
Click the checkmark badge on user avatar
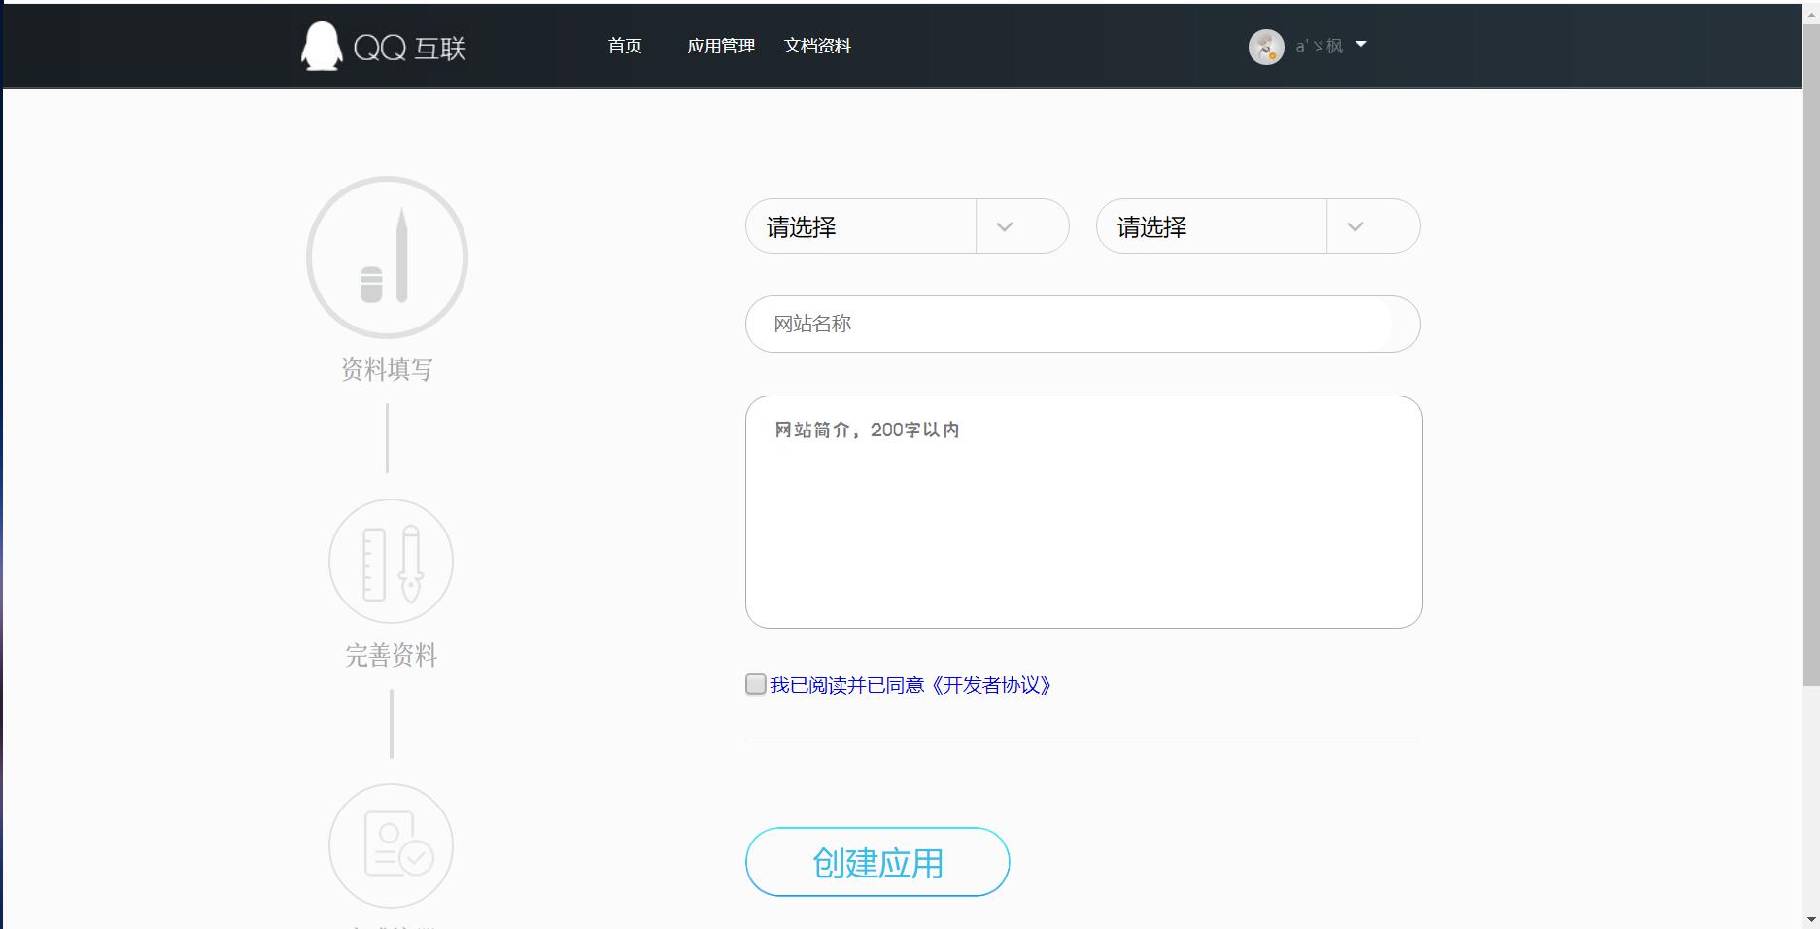pyautogui.click(x=1274, y=56)
